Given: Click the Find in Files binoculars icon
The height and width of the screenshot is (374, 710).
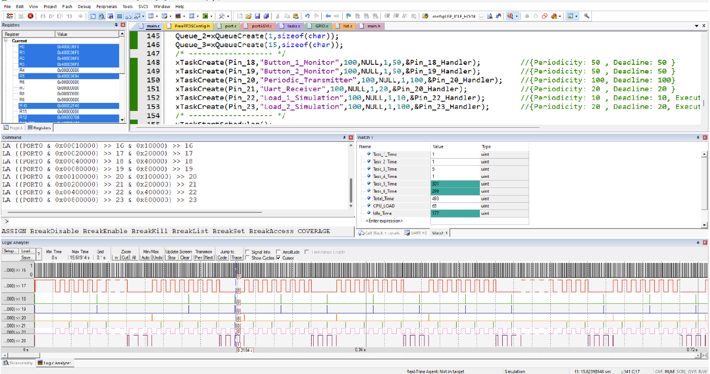Looking at the screenshot, I should point(489,16).
